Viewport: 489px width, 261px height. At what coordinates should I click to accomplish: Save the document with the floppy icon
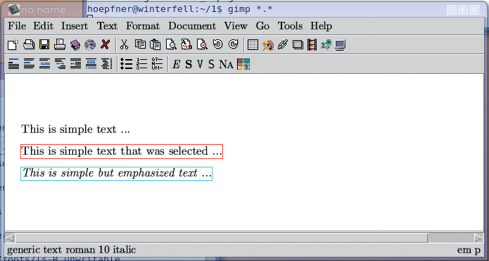pyautogui.click(x=44, y=45)
